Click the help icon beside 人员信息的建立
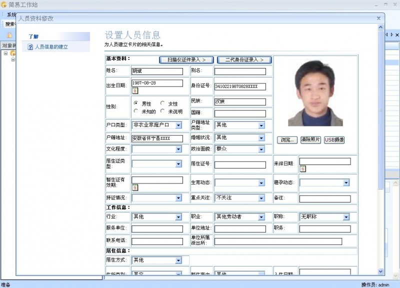The height and width of the screenshot is (288, 400). [x=30, y=47]
